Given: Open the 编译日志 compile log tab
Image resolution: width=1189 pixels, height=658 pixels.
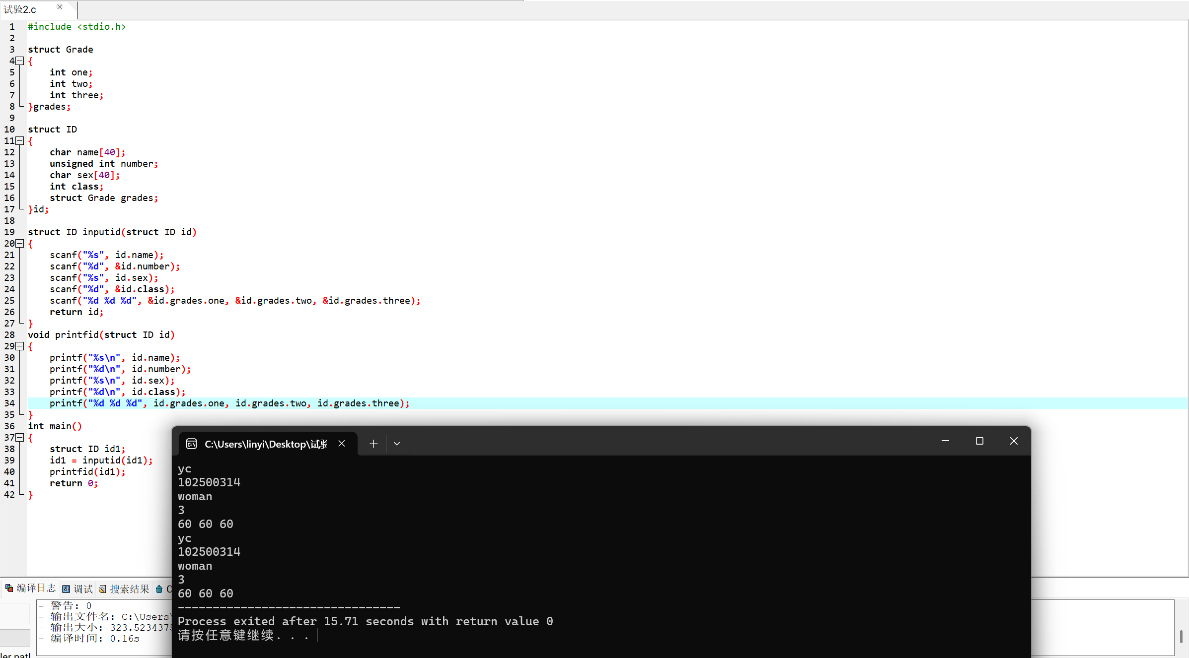Looking at the screenshot, I should tap(31, 589).
